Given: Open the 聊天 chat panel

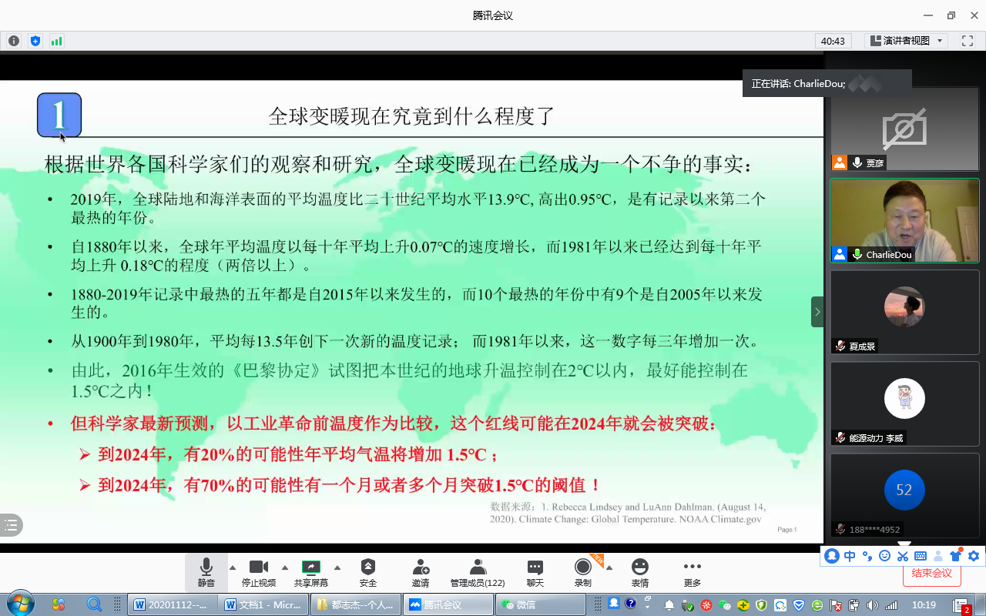Looking at the screenshot, I should (x=535, y=573).
